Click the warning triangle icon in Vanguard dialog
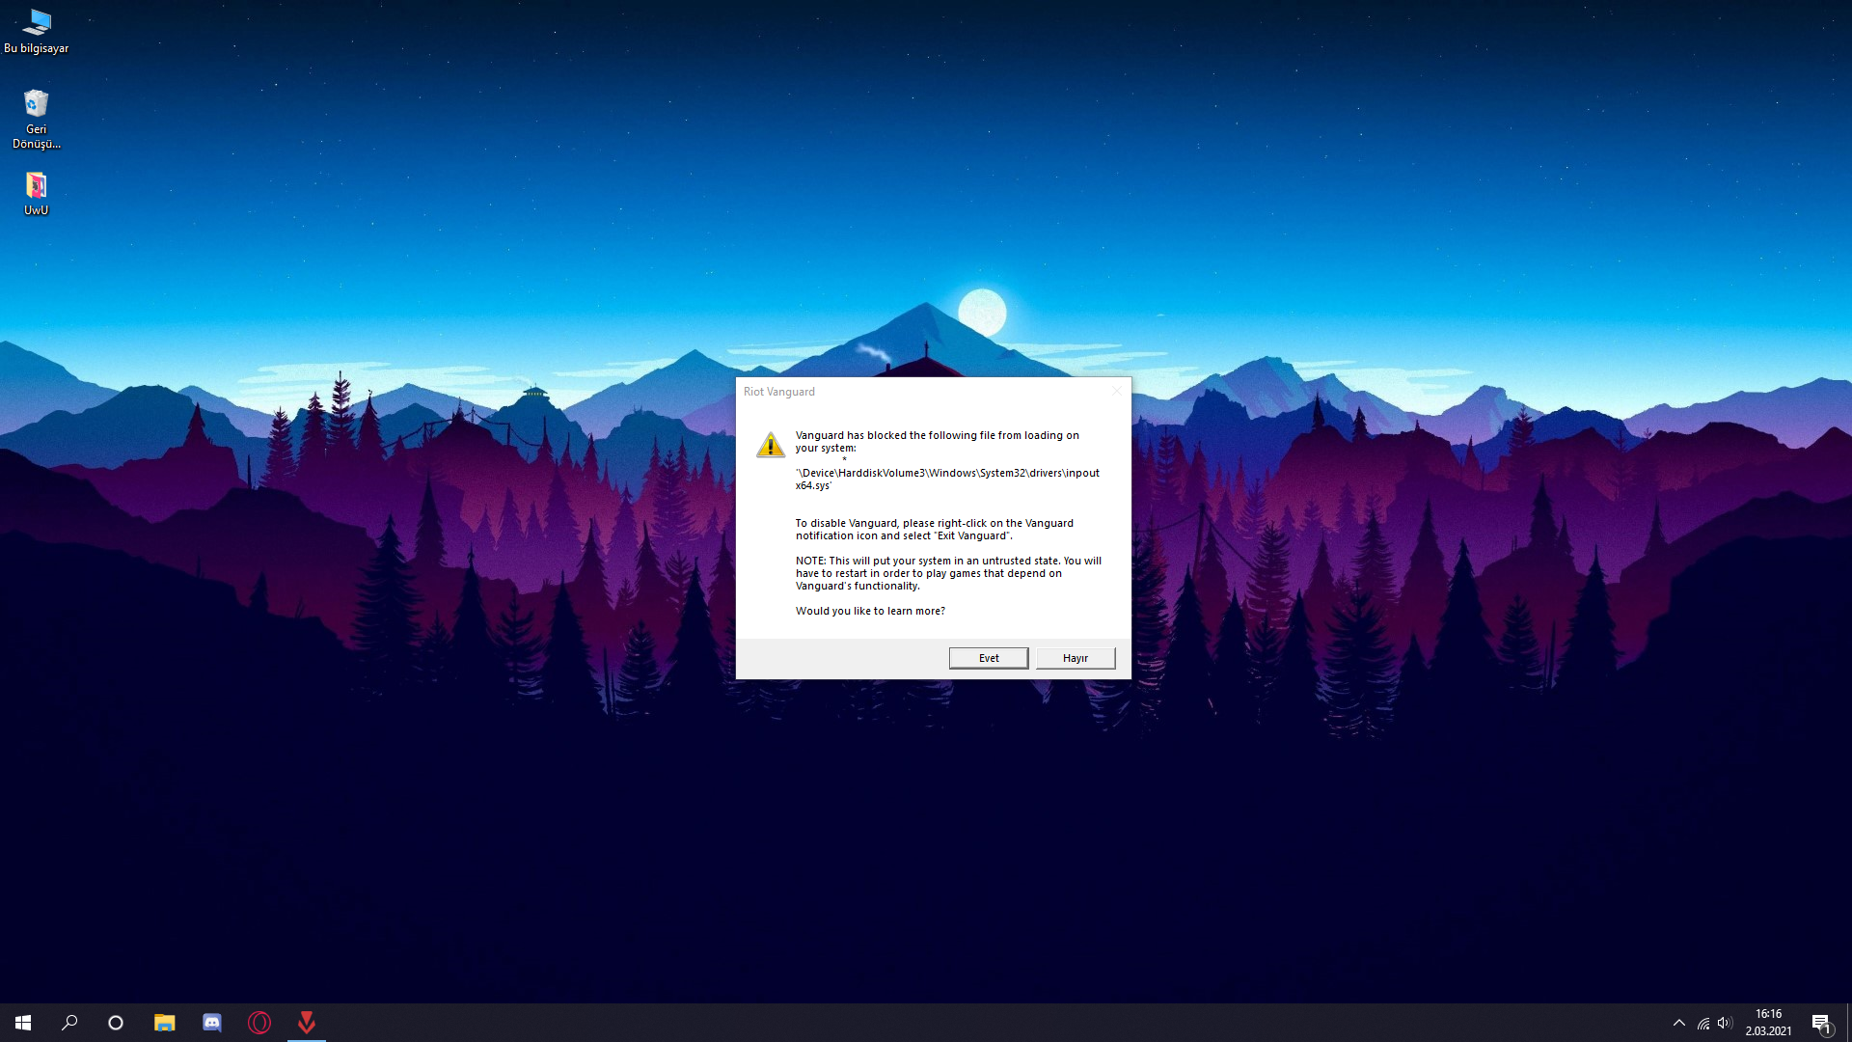 coord(769,445)
